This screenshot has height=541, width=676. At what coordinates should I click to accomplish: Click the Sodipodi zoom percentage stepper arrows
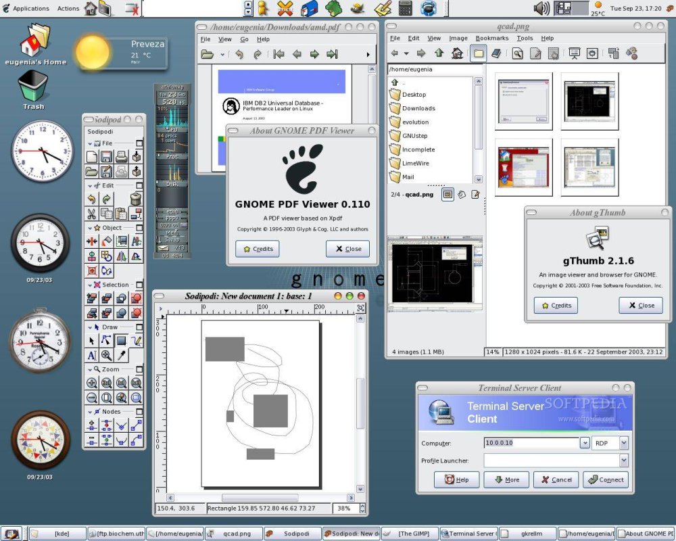(362, 509)
